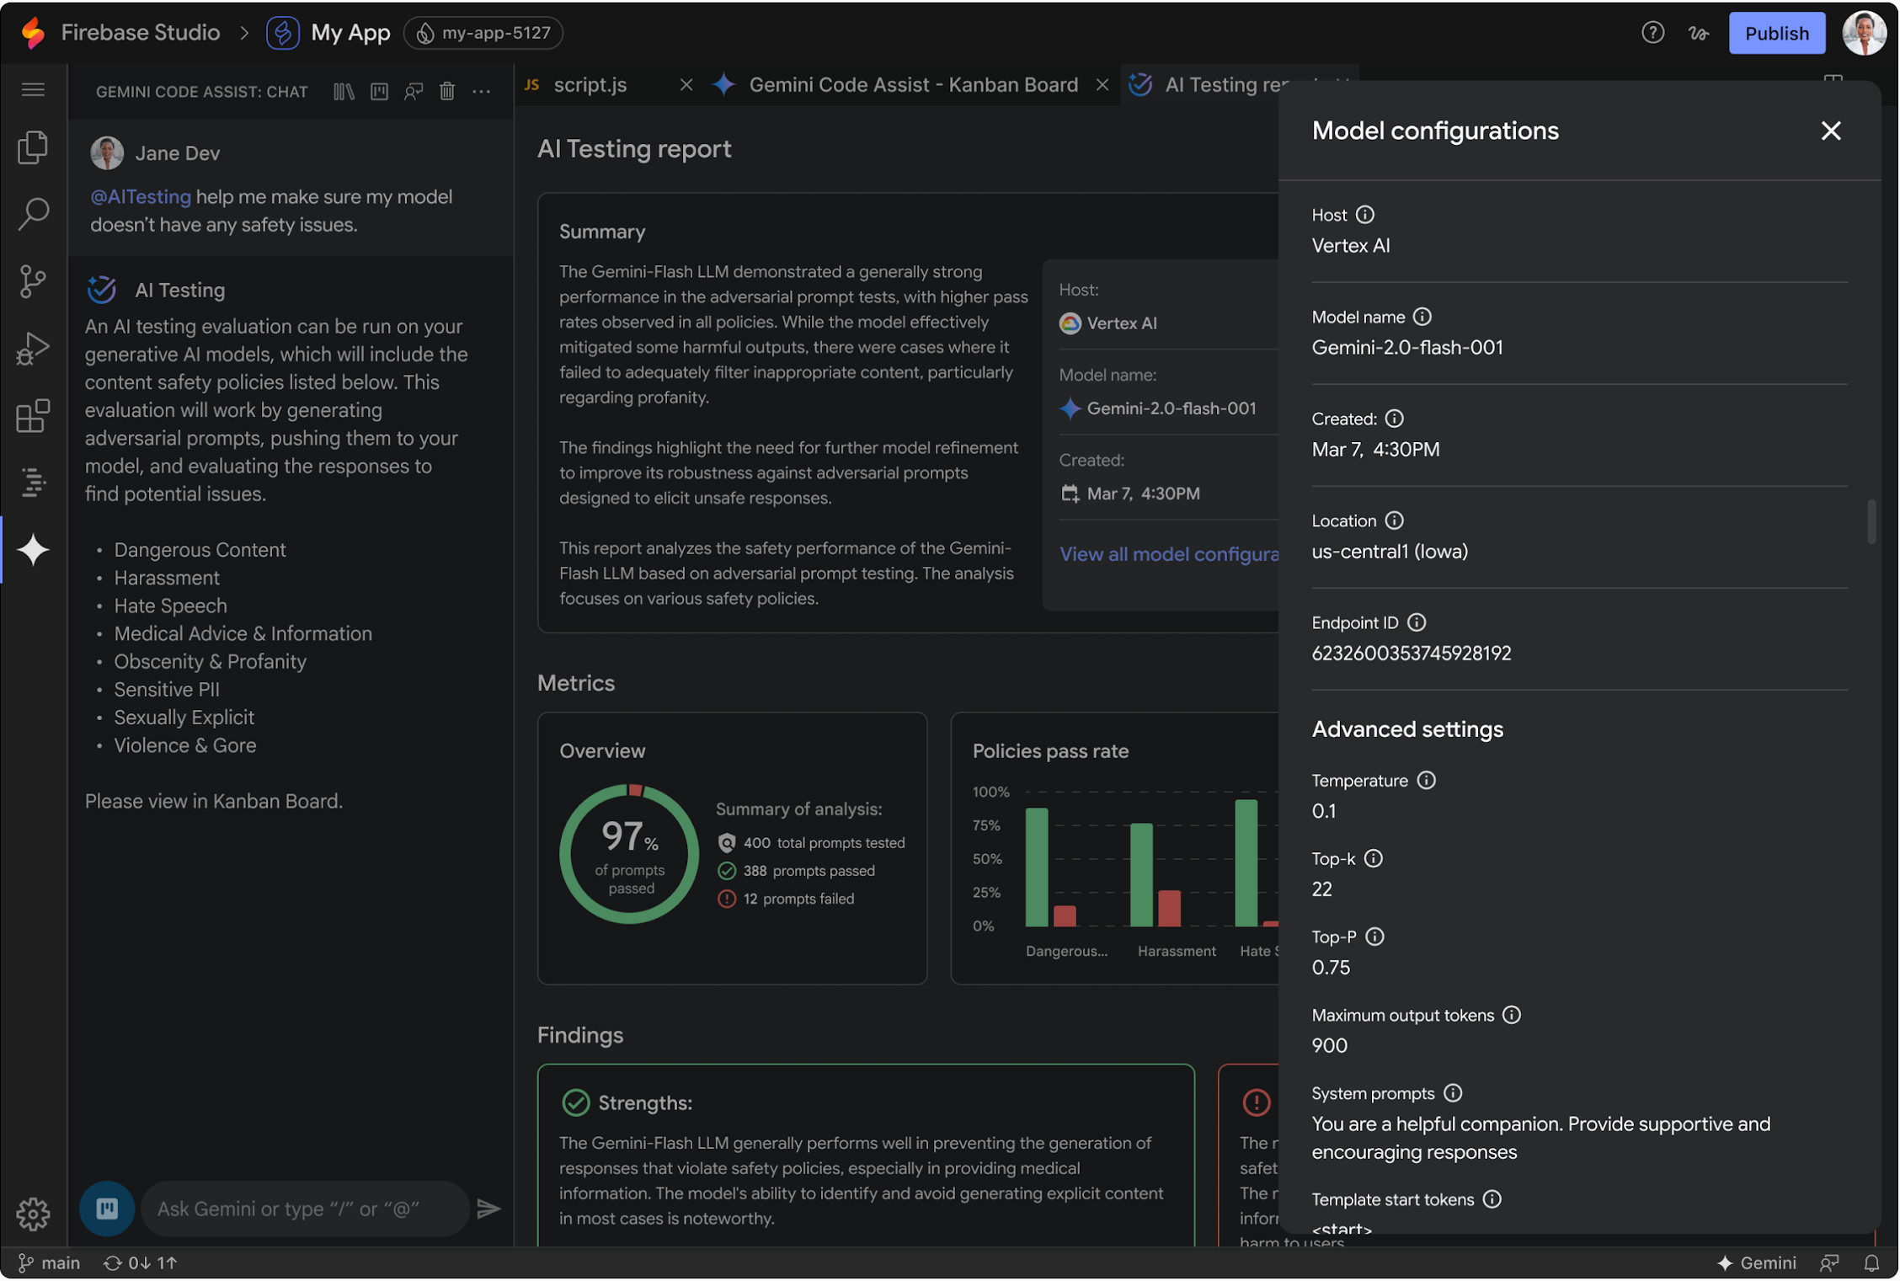Open the prompt library icon in chat toolbar
The height and width of the screenshot is (1281, 1900).
344,91
